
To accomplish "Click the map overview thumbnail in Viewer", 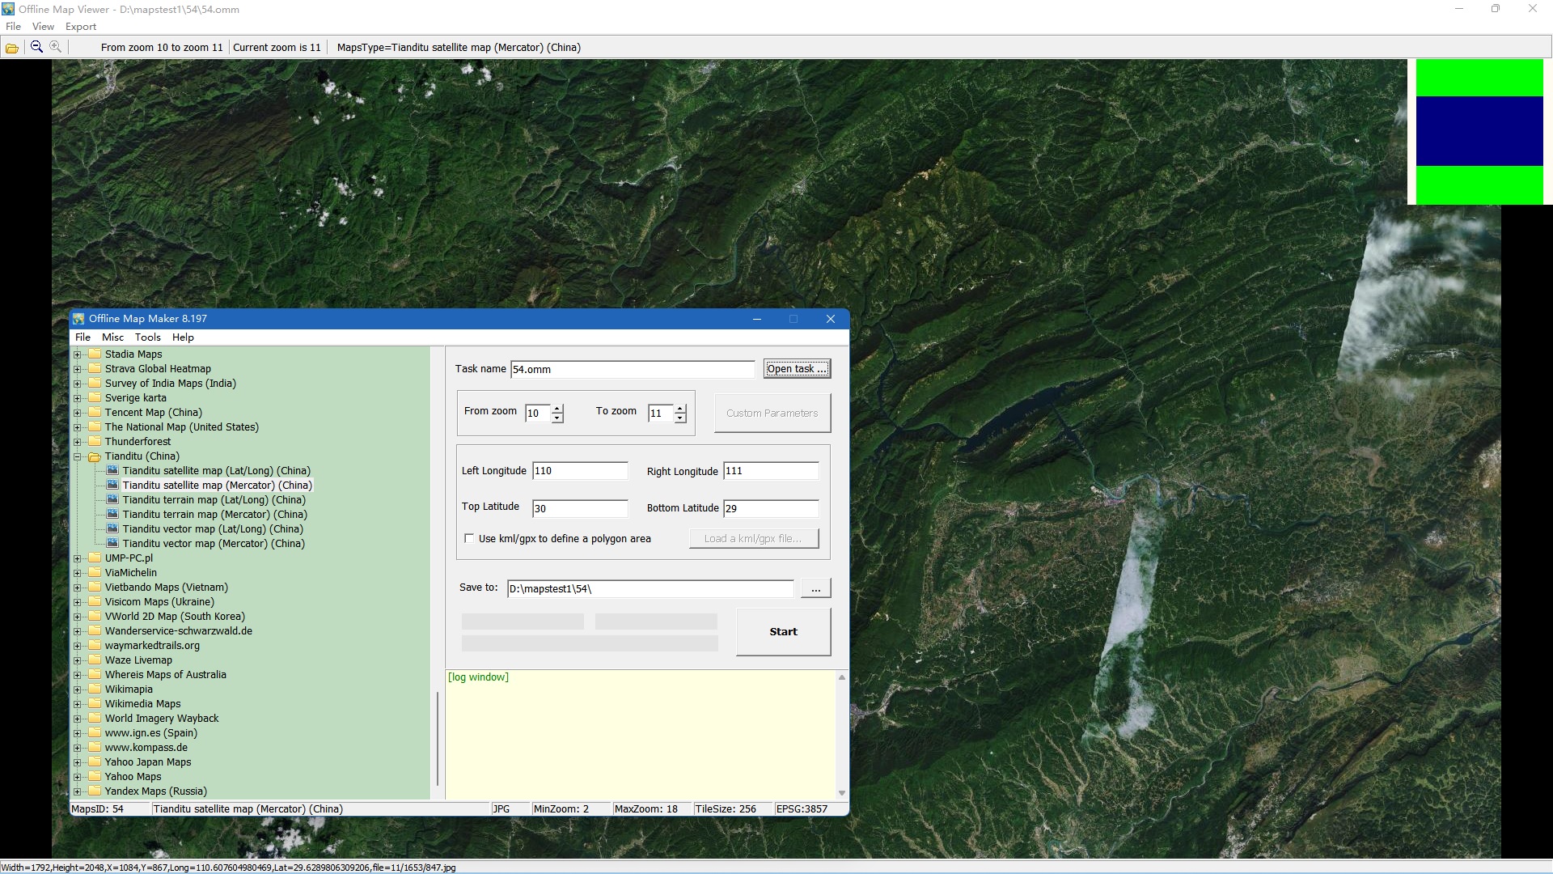I will (x=1479, y=132).
